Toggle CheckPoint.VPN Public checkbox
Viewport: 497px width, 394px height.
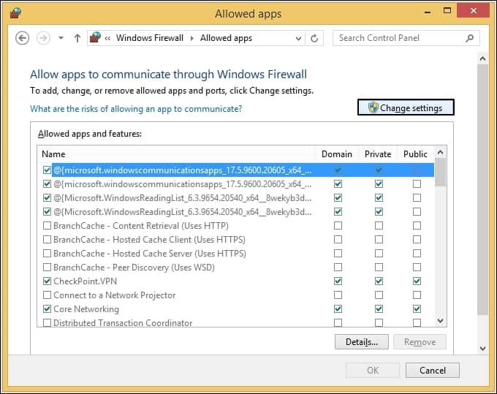pos(417,281)
